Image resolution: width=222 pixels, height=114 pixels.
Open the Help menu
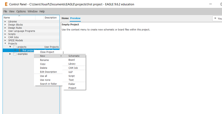click(x=42, y=11)
